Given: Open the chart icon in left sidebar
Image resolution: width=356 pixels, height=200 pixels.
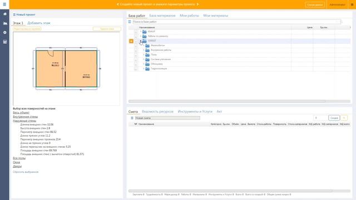Looking at the screenshot, I should tap(5, 23).
